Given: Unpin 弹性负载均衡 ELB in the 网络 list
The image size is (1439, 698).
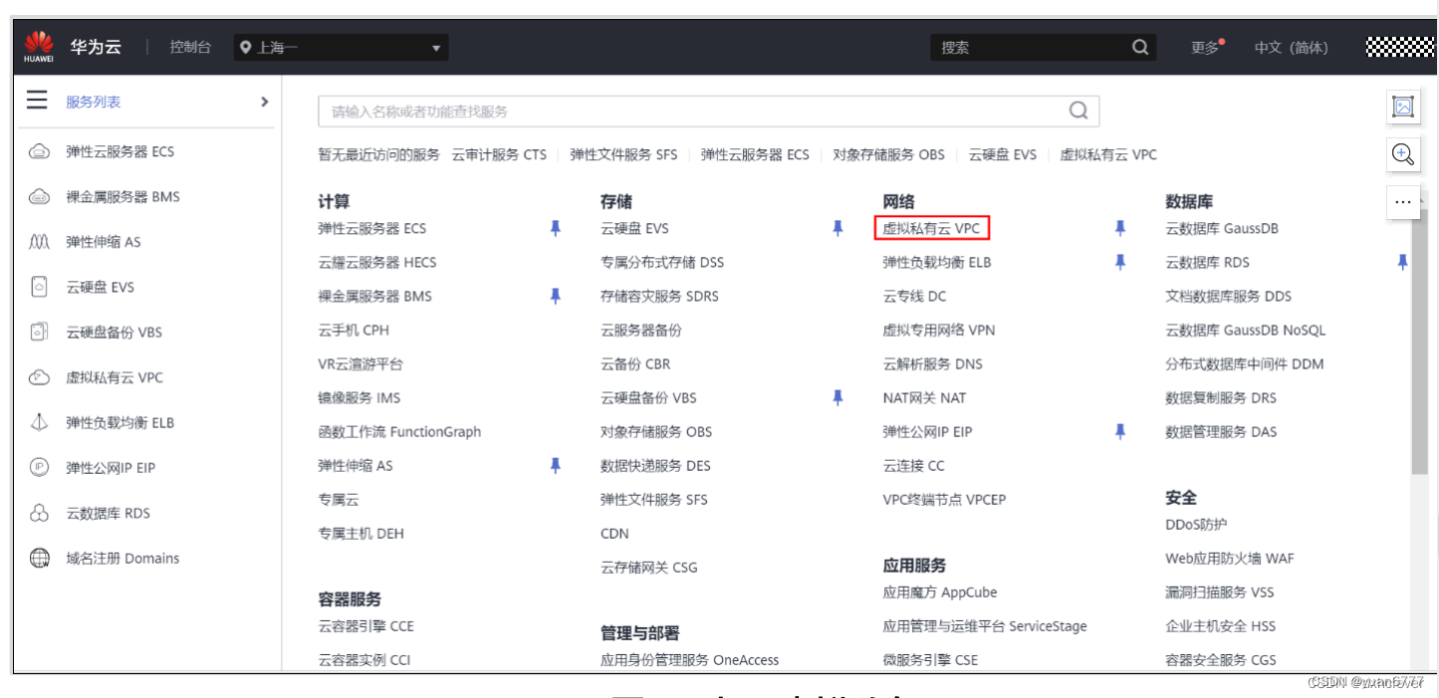Looking at the screenshot, I should pos(1120,262).
